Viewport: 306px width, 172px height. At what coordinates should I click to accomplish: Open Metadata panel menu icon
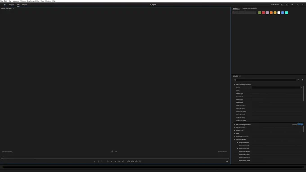click(240, 76)
